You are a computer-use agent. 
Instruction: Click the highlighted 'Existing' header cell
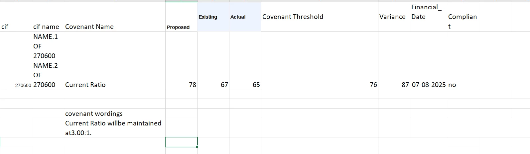click(x=213, y=17)
